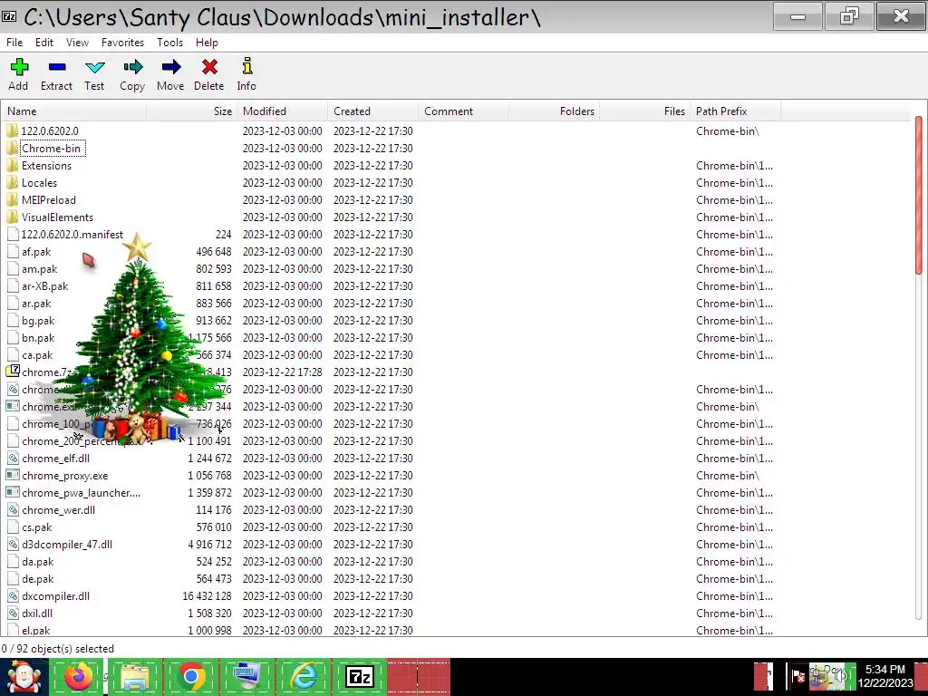928x696 pixels.
Task: Click the Path Prefix column header
Action: click(x=736, y=111)
